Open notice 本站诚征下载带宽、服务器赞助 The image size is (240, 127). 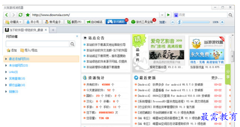(x=106, y=56)
